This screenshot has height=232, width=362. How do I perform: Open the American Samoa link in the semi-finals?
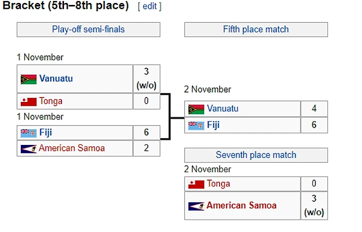tap(72, 148)
